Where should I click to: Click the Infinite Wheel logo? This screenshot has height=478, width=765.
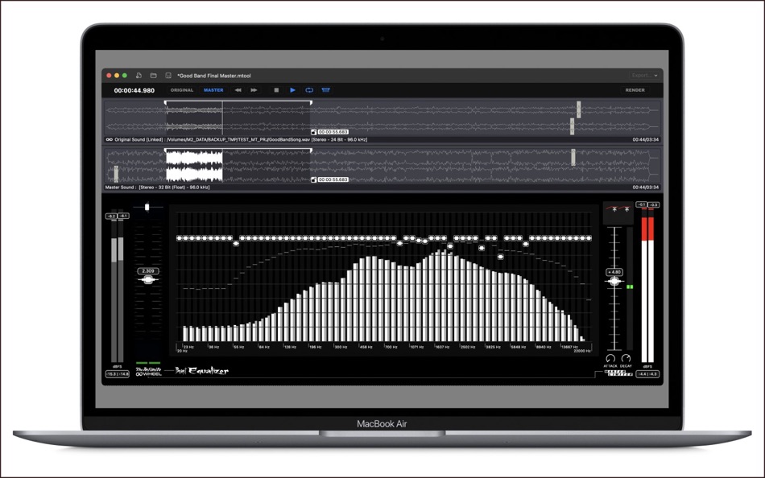point(148,371)
